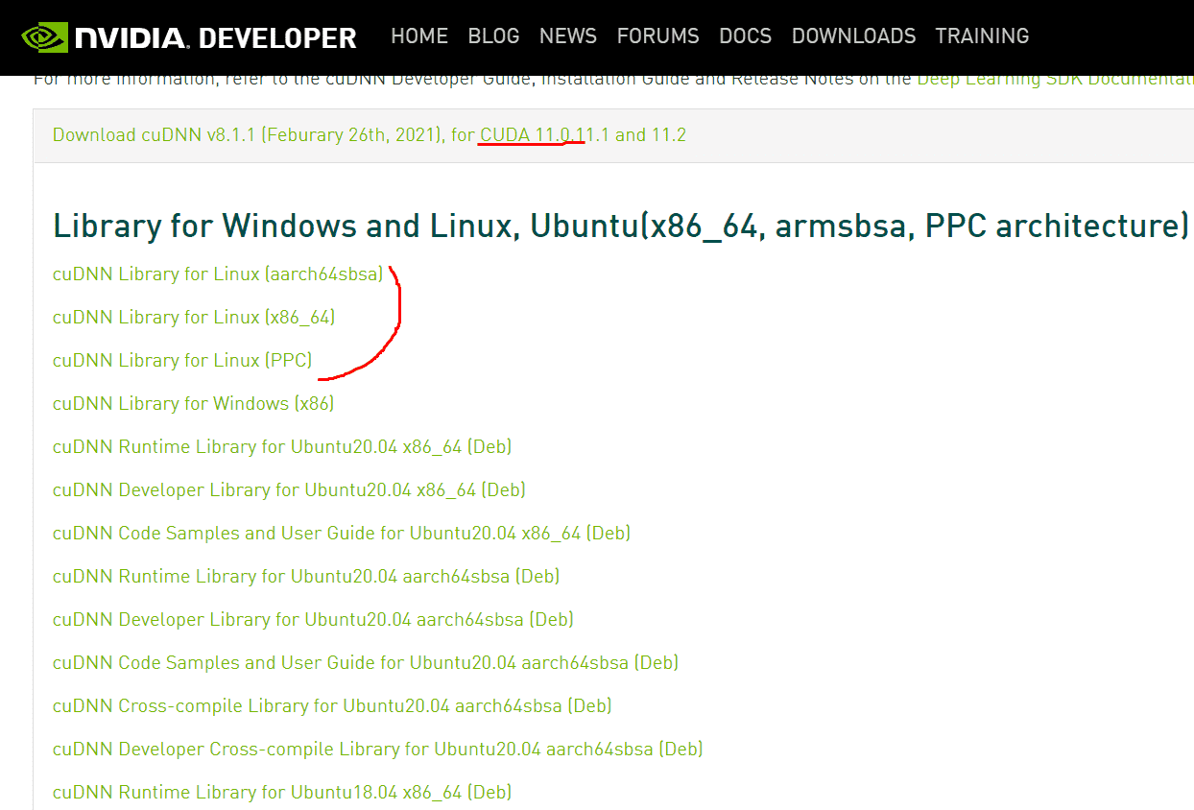The width and height of the screenshot is (1194, 810).
Task: Click the NVIDIA Developer logo
Action: 189,37
